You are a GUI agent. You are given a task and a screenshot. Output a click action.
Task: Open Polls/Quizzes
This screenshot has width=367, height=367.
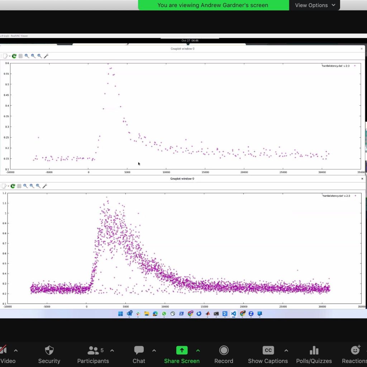coord(314,354)
